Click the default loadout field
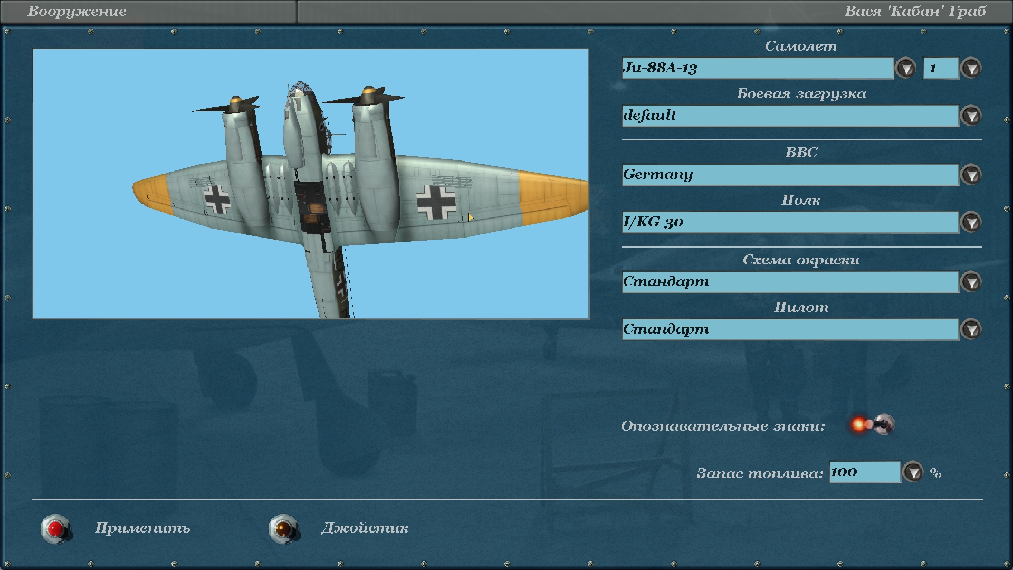1013x570 pixels. [790, 116]
